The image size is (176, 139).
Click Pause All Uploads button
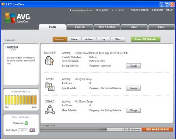pyautogui.click(x=145, y=39)
